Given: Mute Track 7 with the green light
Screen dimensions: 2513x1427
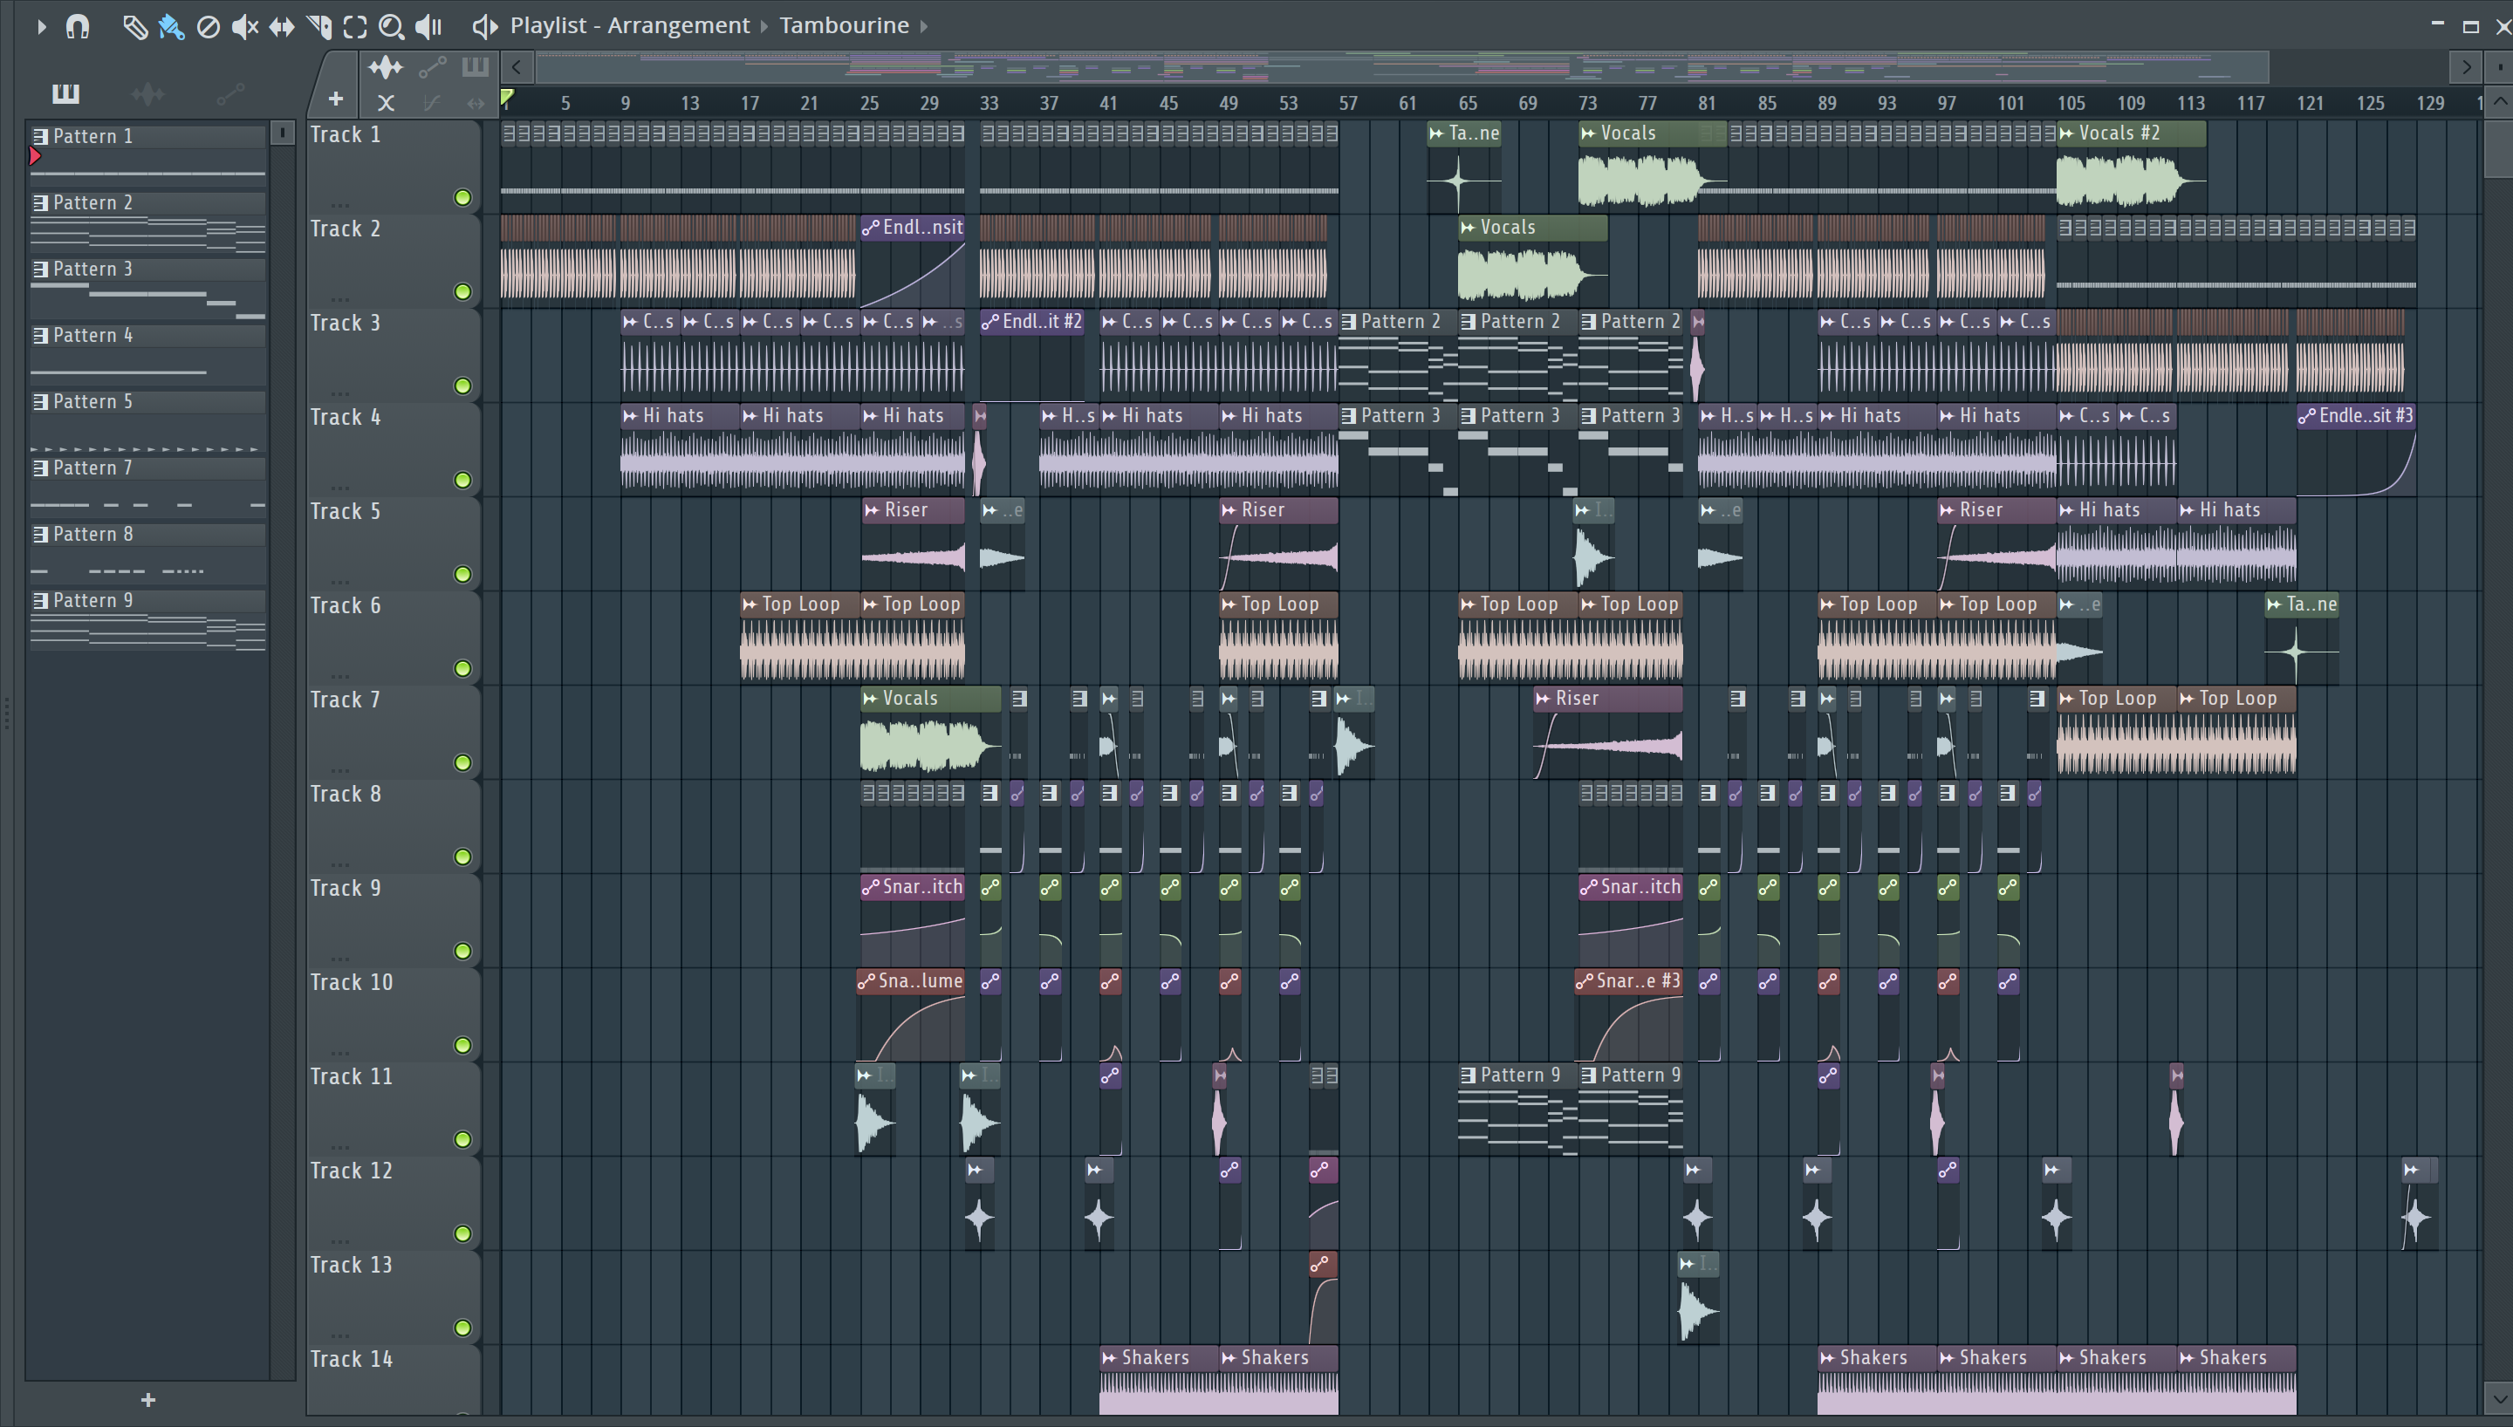Looking at the screenshot, I should pos(462,762).
